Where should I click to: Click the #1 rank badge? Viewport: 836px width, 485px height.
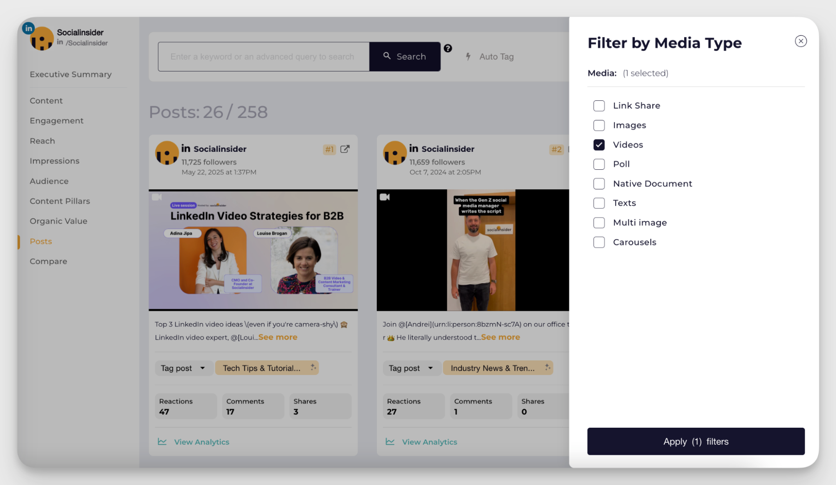coord(330,149)
